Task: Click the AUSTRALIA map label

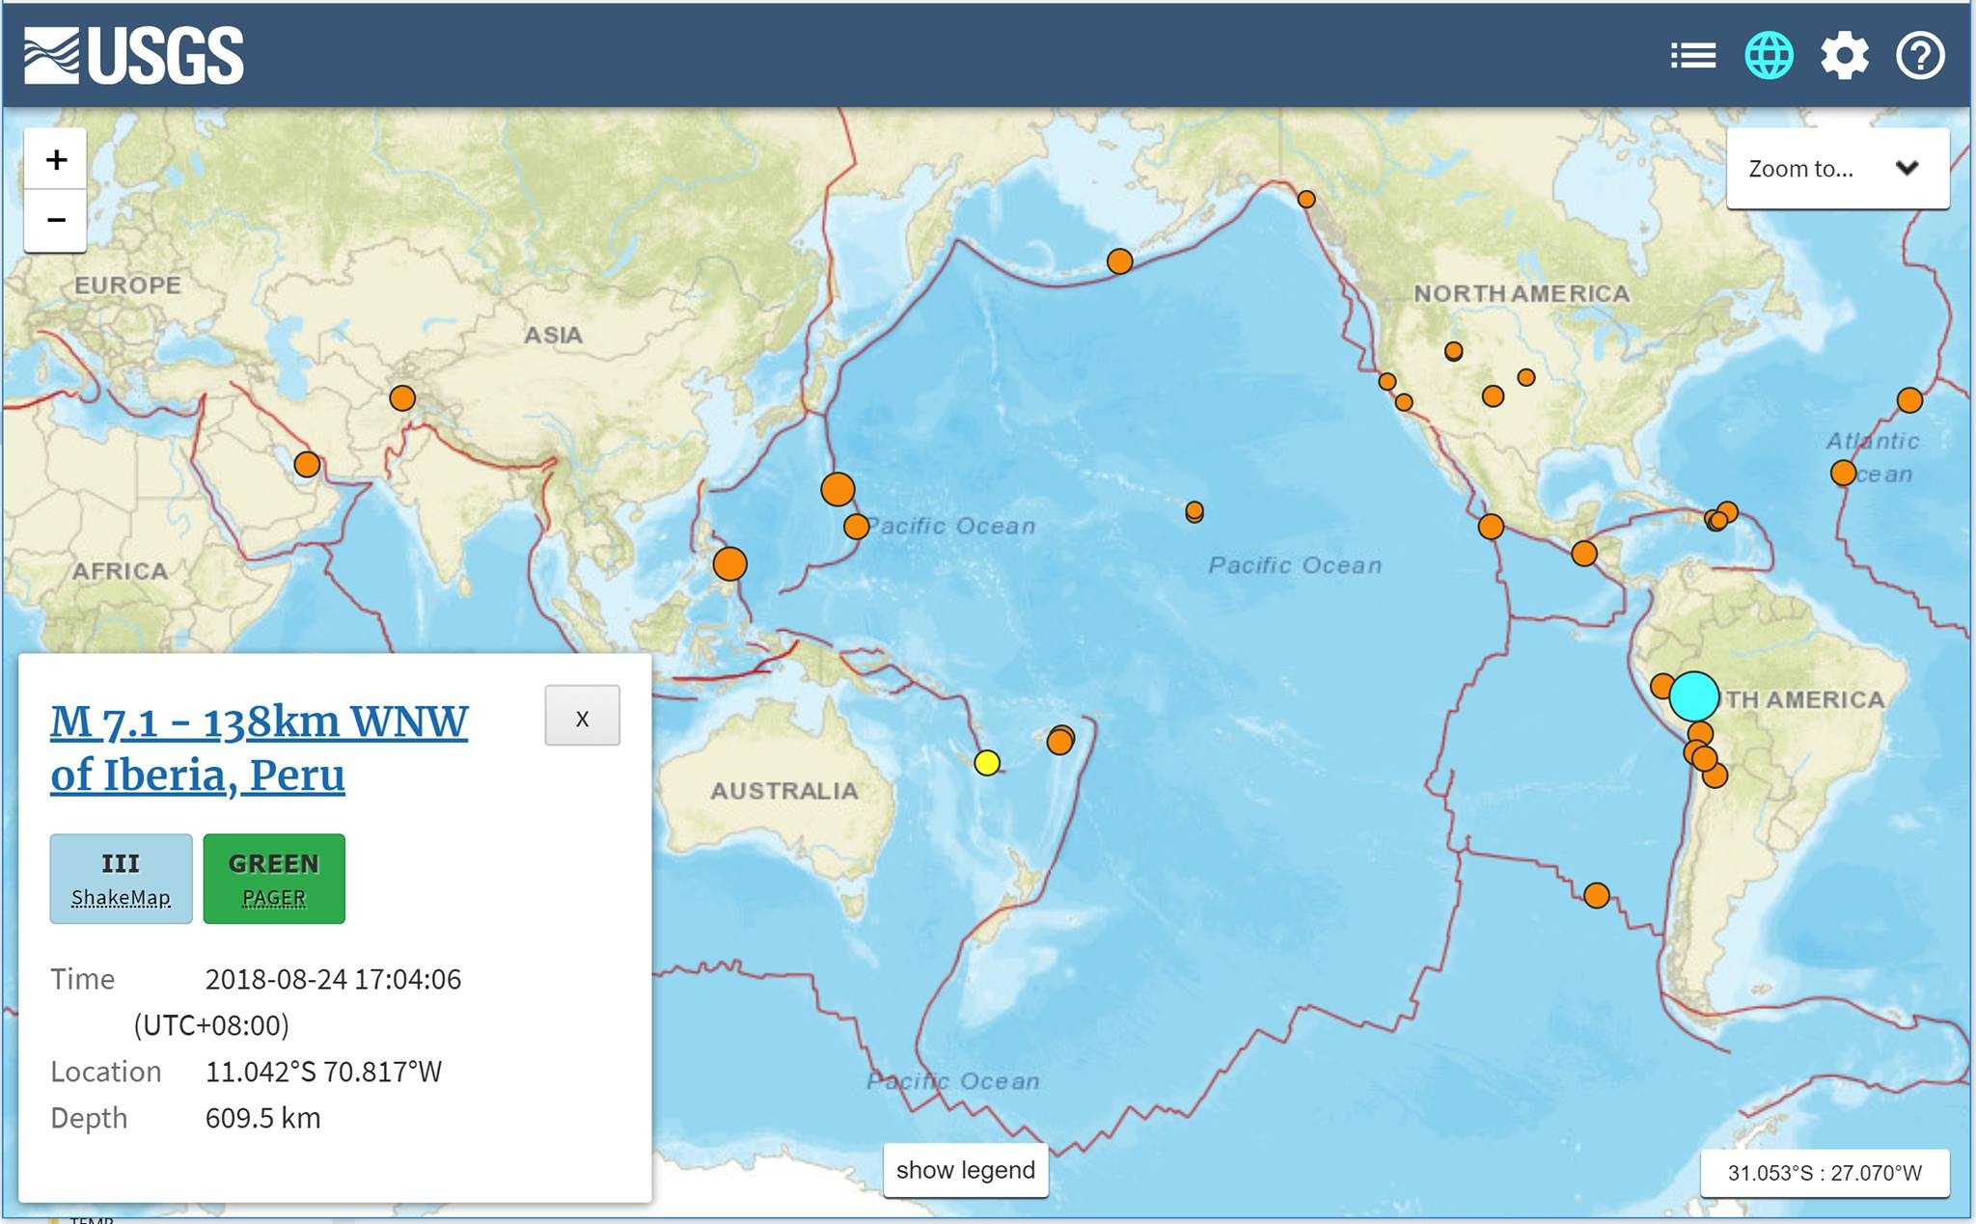Action: coord(784,791)
